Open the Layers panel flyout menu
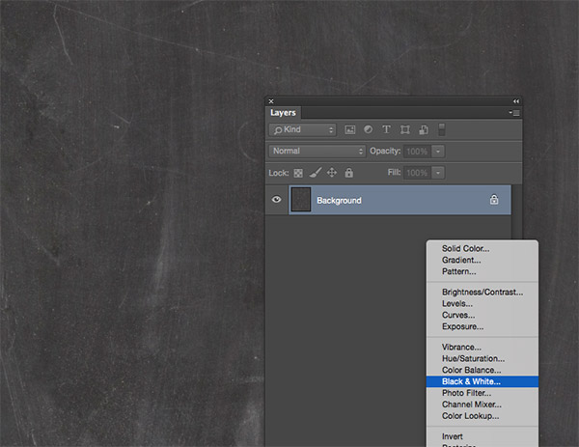 click(x=515, y=113)
